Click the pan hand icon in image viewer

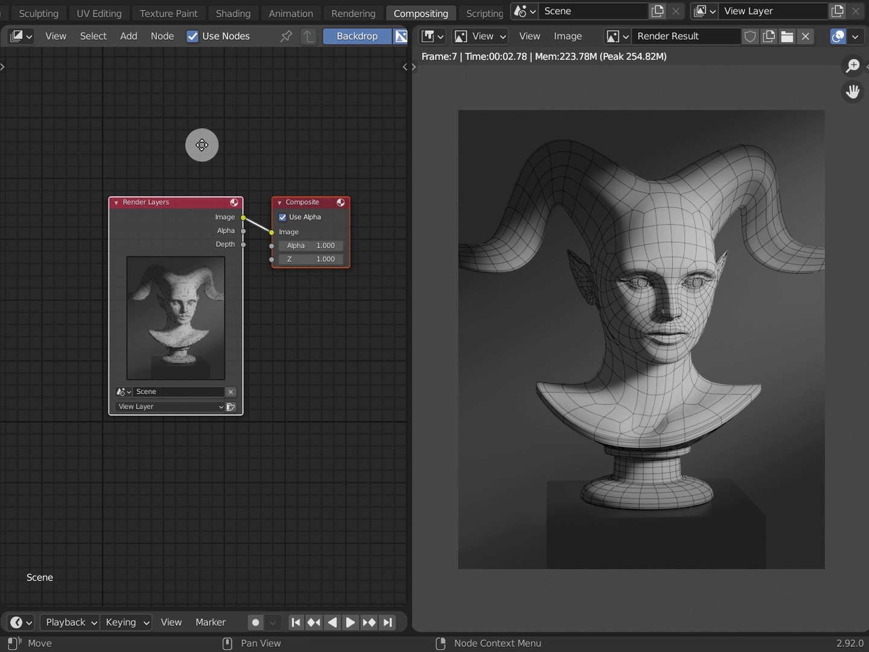852,92
